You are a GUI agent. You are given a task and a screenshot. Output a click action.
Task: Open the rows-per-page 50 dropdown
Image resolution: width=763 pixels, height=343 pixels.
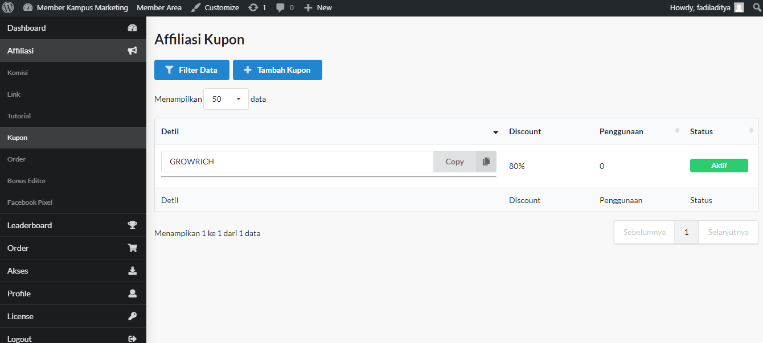point(226,99)
